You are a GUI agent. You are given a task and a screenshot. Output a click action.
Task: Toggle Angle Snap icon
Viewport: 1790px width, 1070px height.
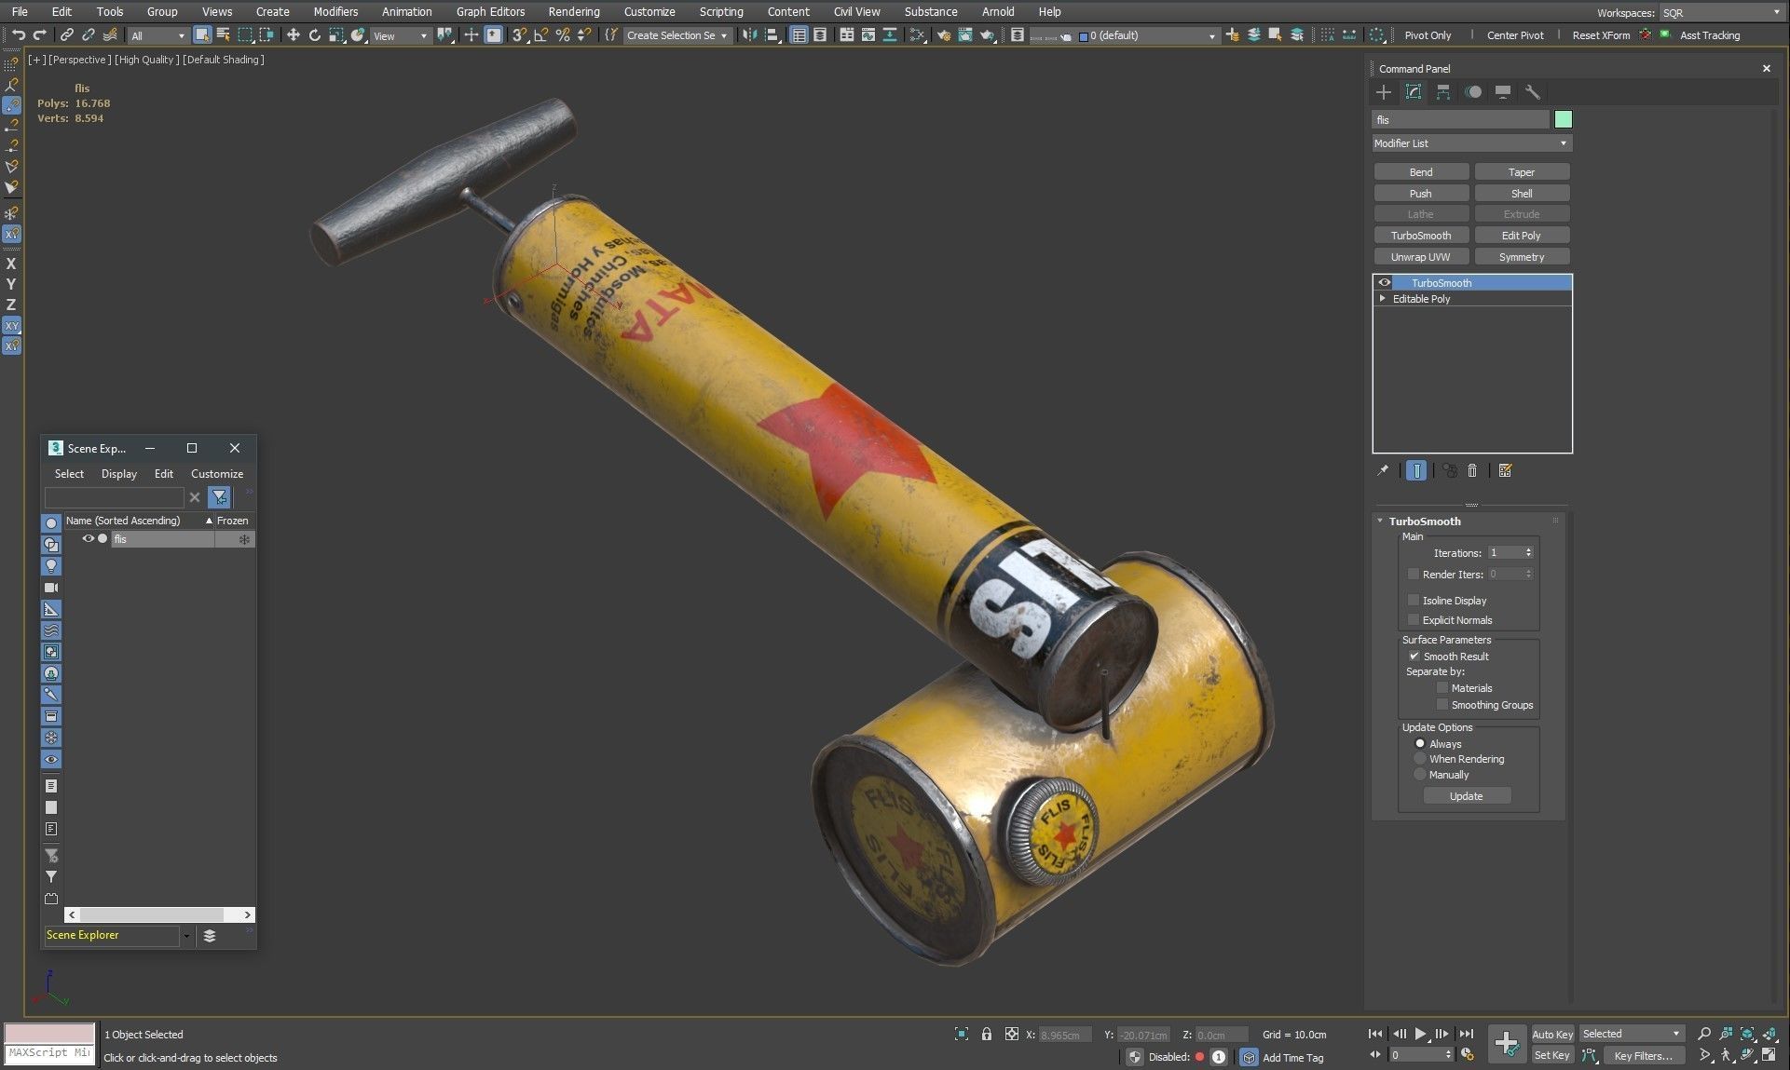pos(541,35)
